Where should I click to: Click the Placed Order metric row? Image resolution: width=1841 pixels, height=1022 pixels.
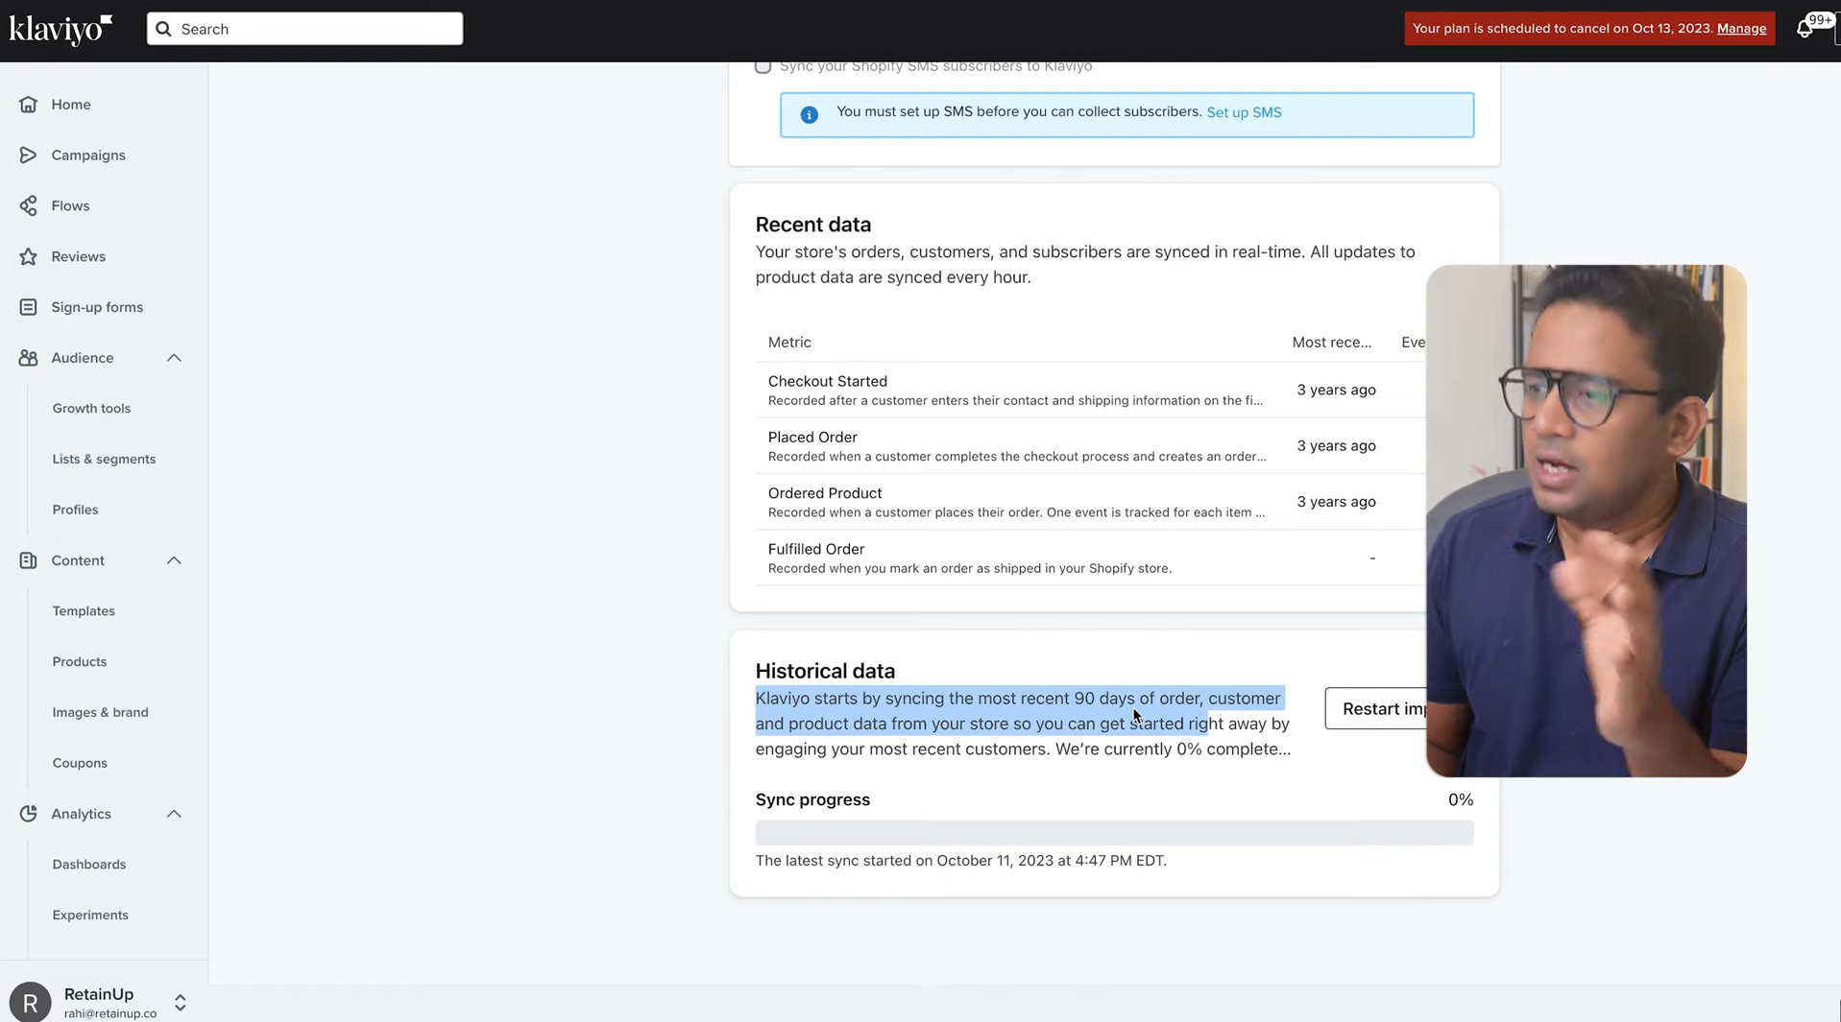pos(1090,445)
